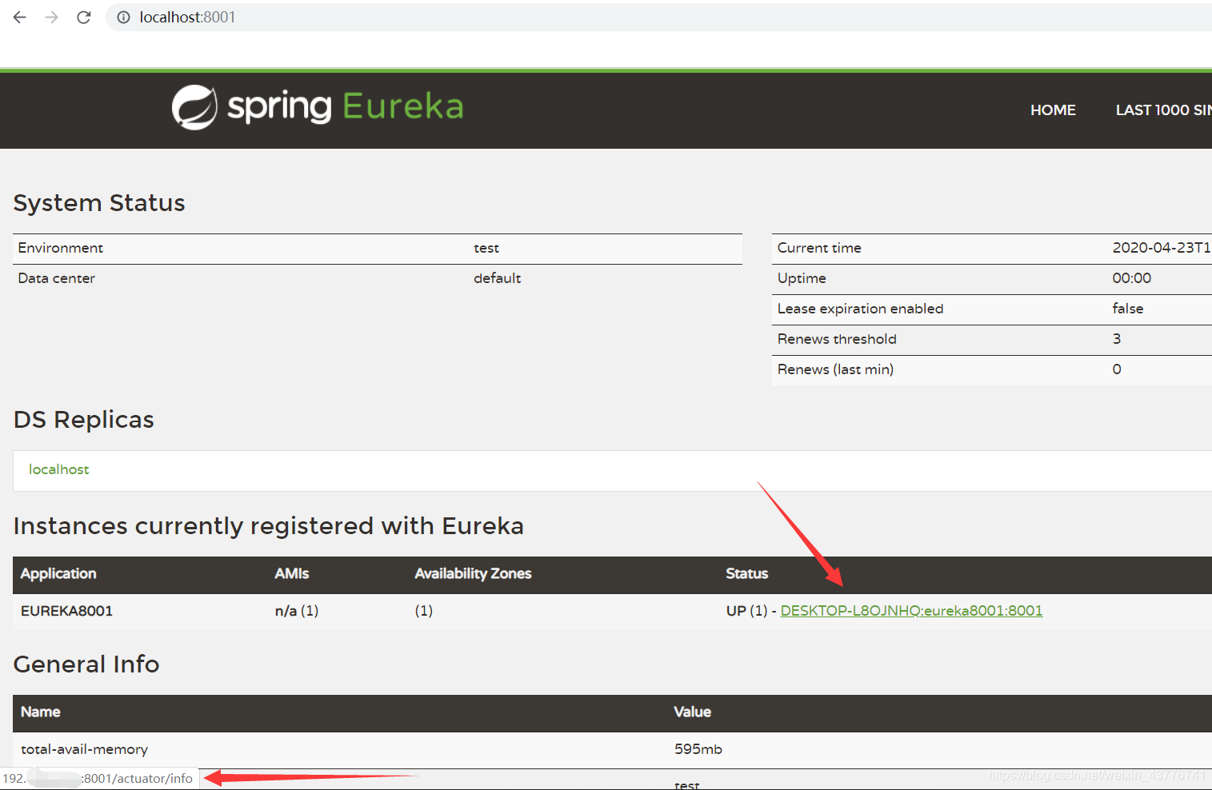This screenshot has height=790, width=1212.
Task: Follow the localhost replica link
Action: click(59, 469)
